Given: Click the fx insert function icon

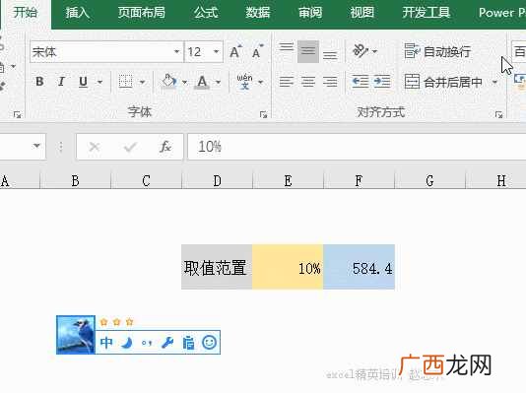Looking at the screenshot, I should pos(165,147).
